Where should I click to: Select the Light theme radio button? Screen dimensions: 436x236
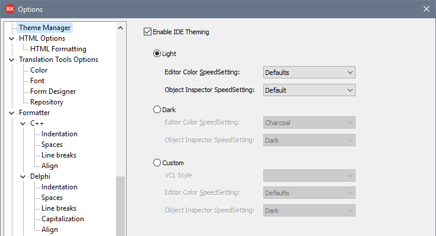pyautogui.click(x=157, y=54)
